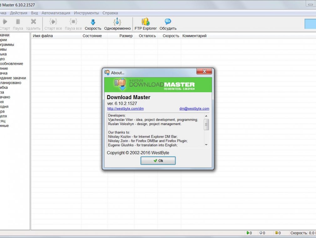Open the Действия menu

[x=18, y=13]
